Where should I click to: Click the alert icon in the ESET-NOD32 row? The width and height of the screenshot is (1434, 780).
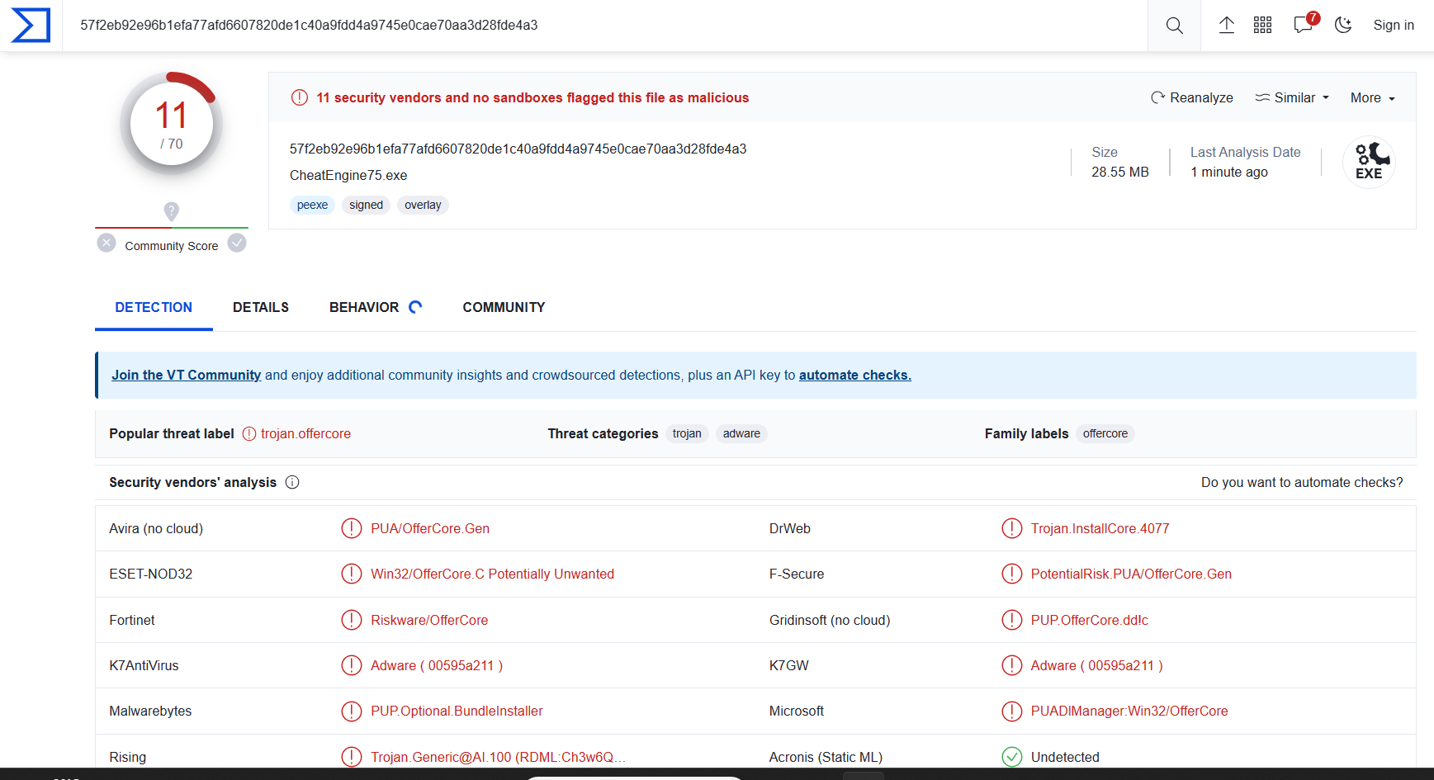tap(352, 574)
